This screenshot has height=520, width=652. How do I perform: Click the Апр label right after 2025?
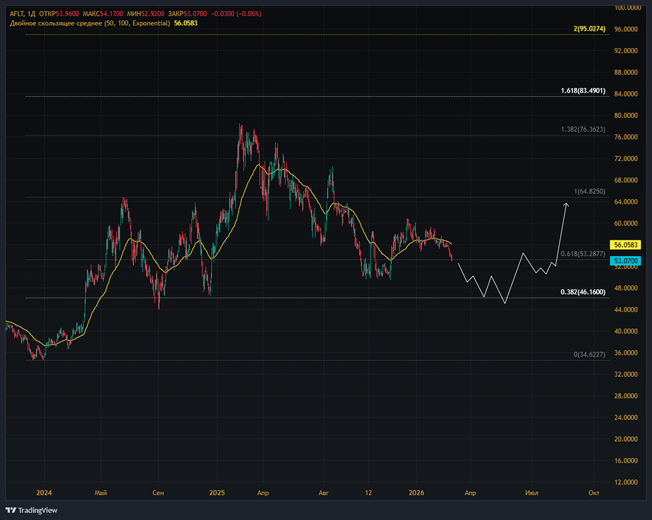point(263,493)
